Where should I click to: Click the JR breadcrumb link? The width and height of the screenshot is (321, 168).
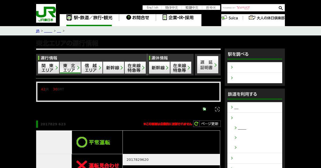click(38, 31)
